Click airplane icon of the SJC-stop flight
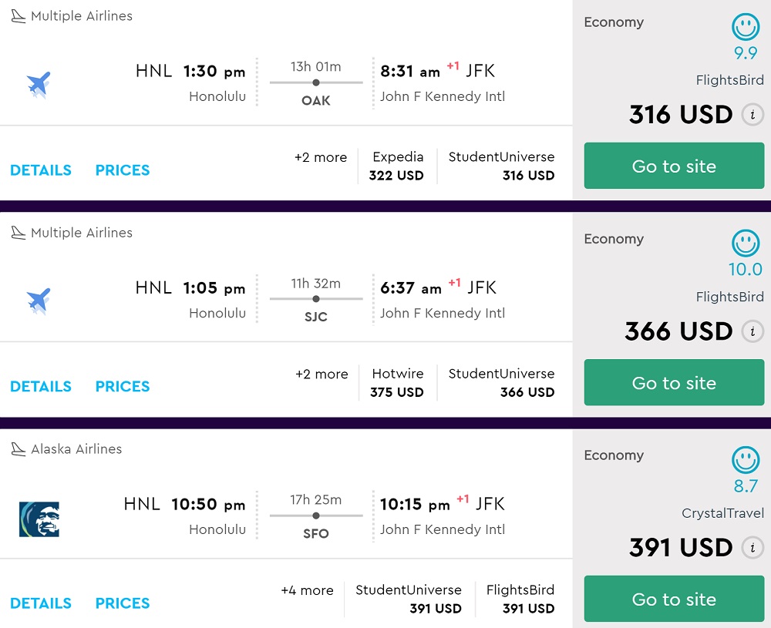Image resolution: width=771 pixels, height=628 pixels. (39, 300)
